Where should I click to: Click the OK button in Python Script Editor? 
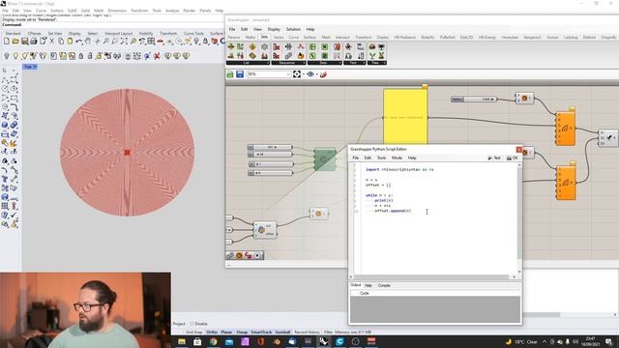click(512, 158)
